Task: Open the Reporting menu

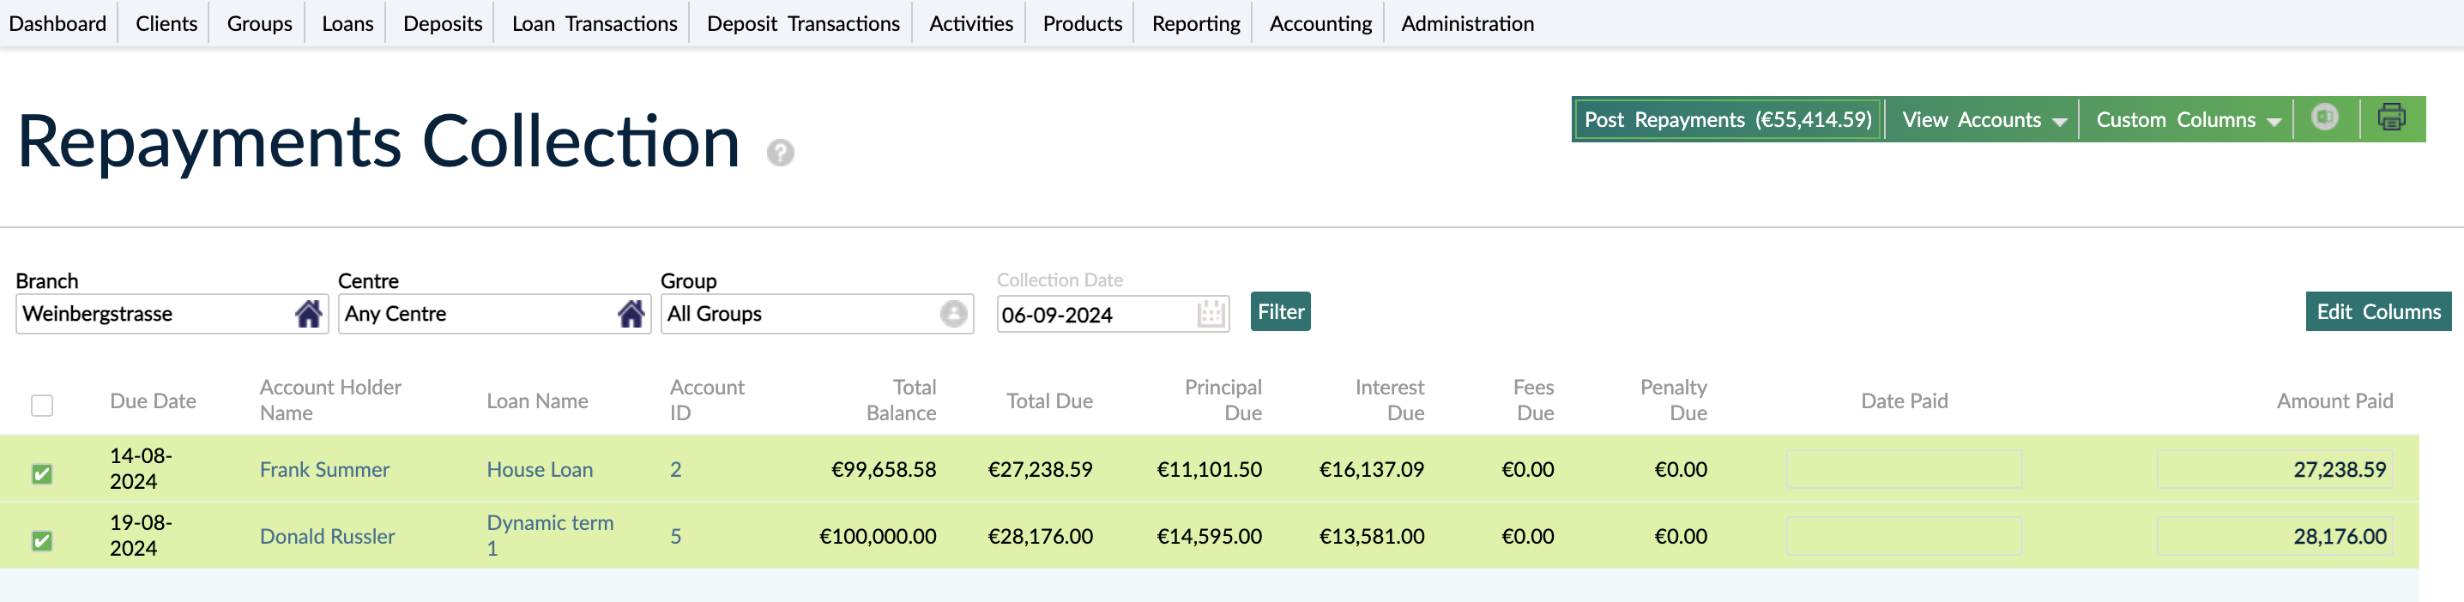Action: point(1196,23)
